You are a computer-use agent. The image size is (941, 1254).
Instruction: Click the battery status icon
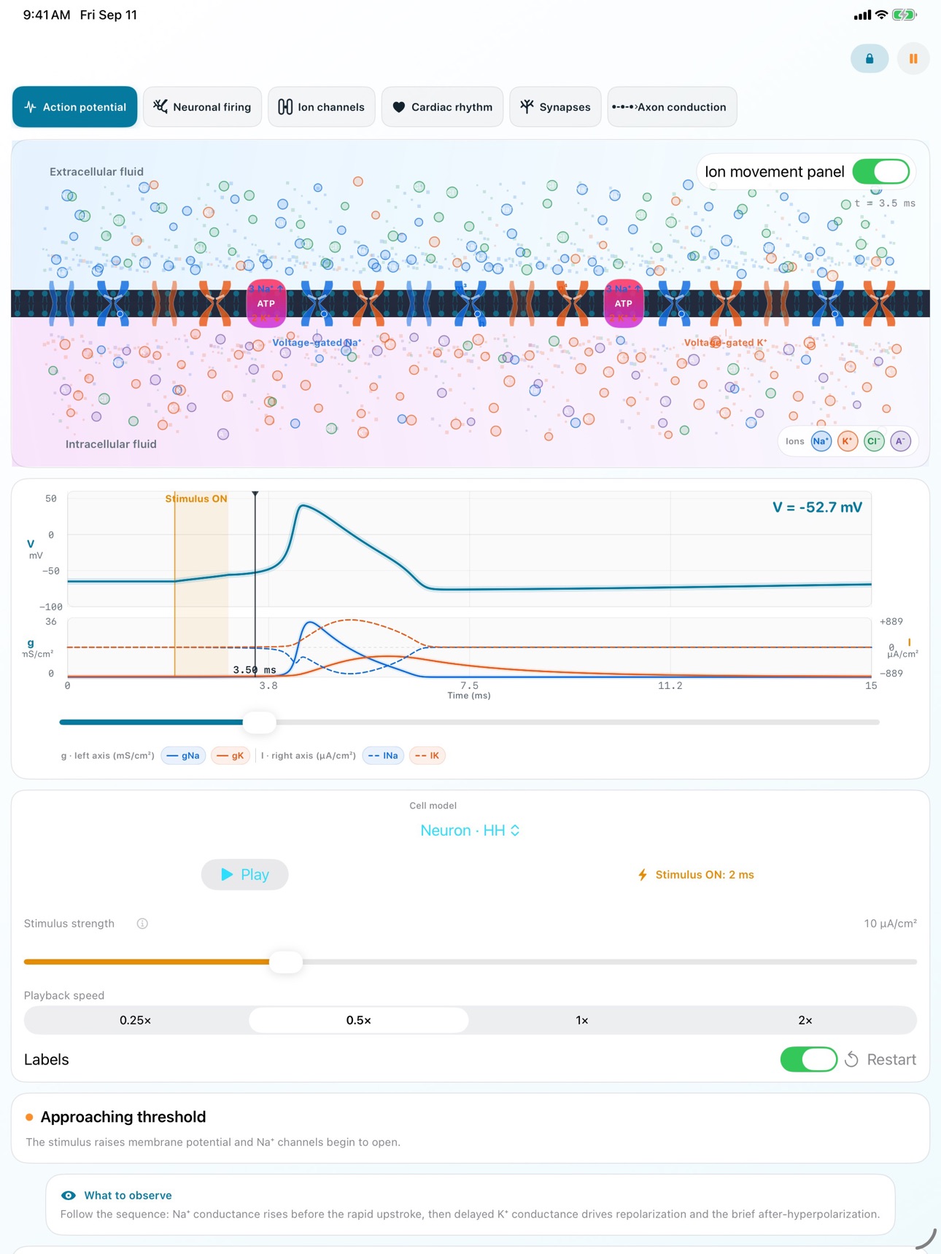pos(905,15)
